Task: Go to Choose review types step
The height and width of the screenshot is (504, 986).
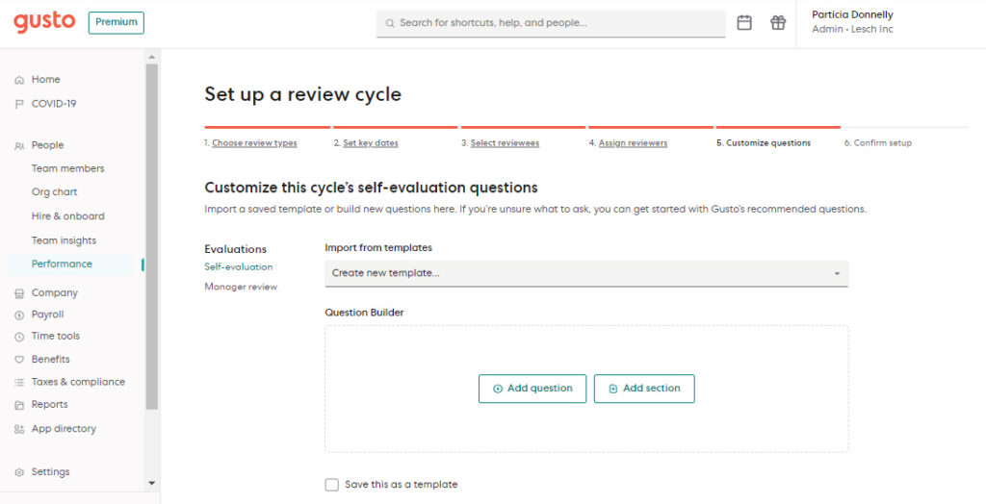Action: 254,143
